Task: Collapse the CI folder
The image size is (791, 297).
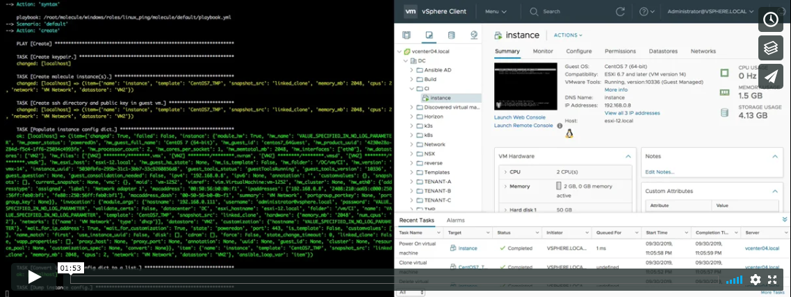Action: [411, 89]
